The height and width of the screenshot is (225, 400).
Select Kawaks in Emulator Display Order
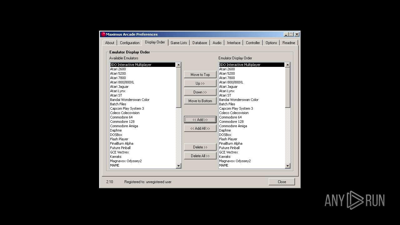point(252,157)
